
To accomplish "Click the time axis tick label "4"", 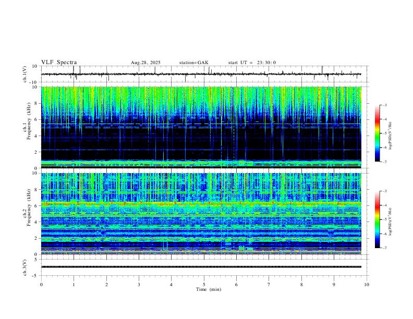I will tap(172, 285).
